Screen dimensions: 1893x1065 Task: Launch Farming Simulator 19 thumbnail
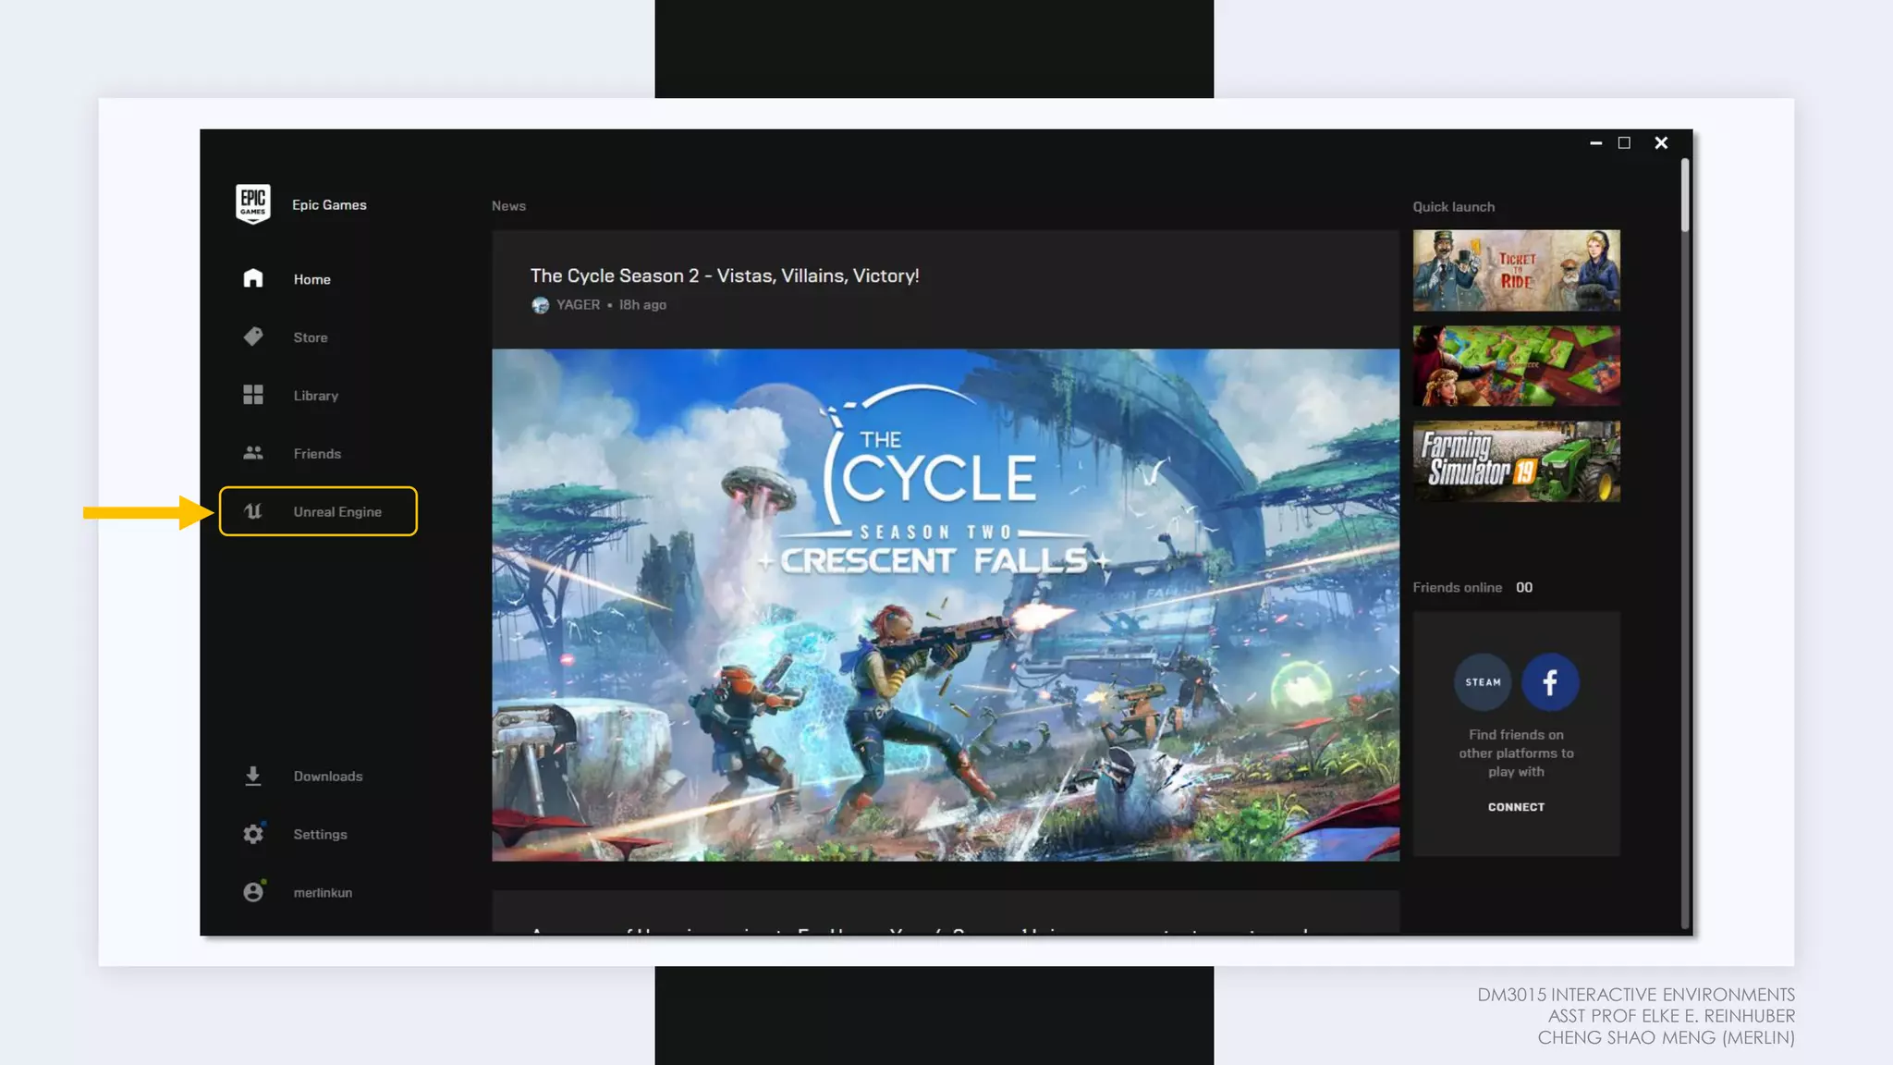1516,461
